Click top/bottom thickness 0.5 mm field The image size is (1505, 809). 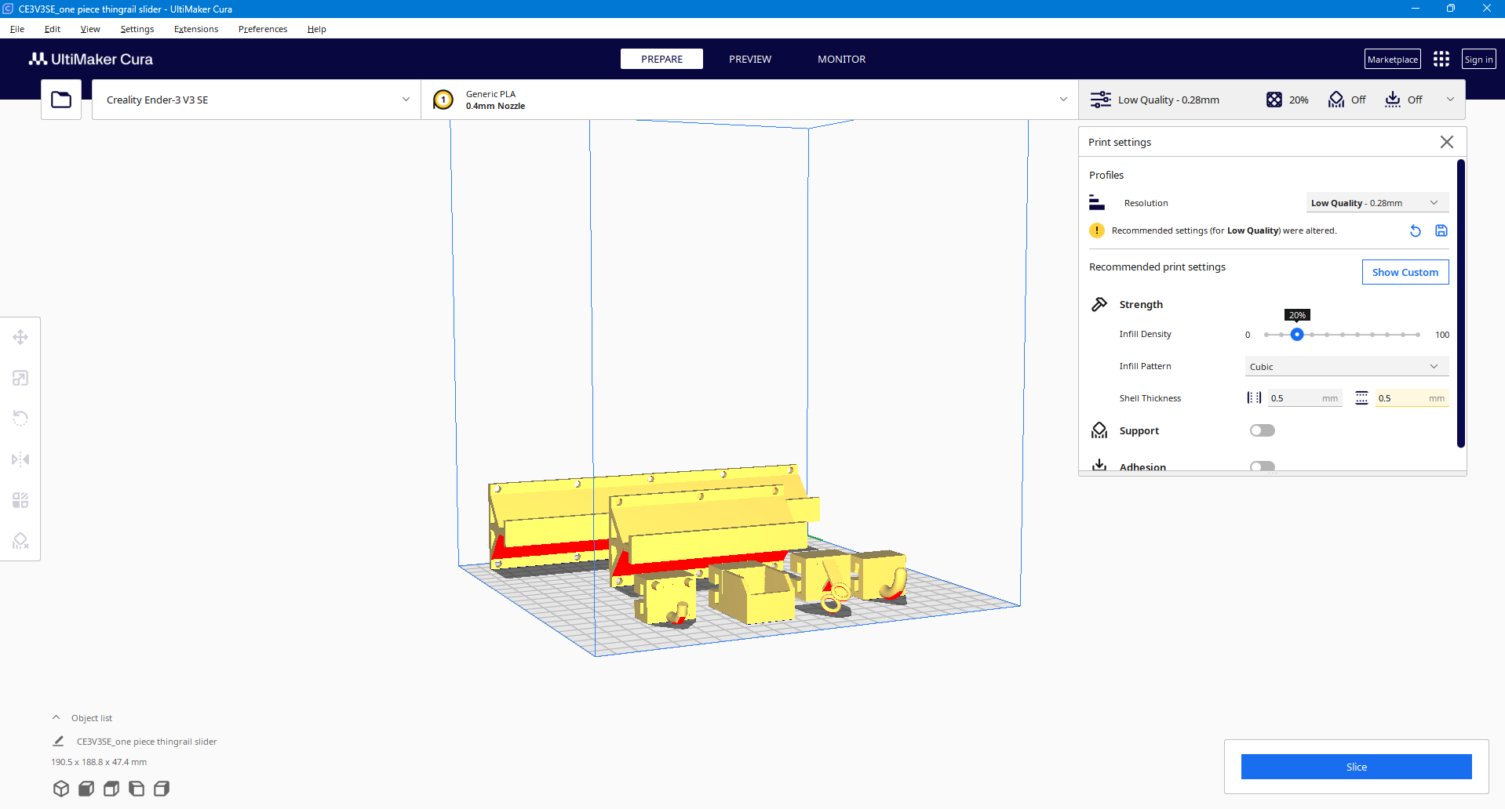pos(1412,398)
